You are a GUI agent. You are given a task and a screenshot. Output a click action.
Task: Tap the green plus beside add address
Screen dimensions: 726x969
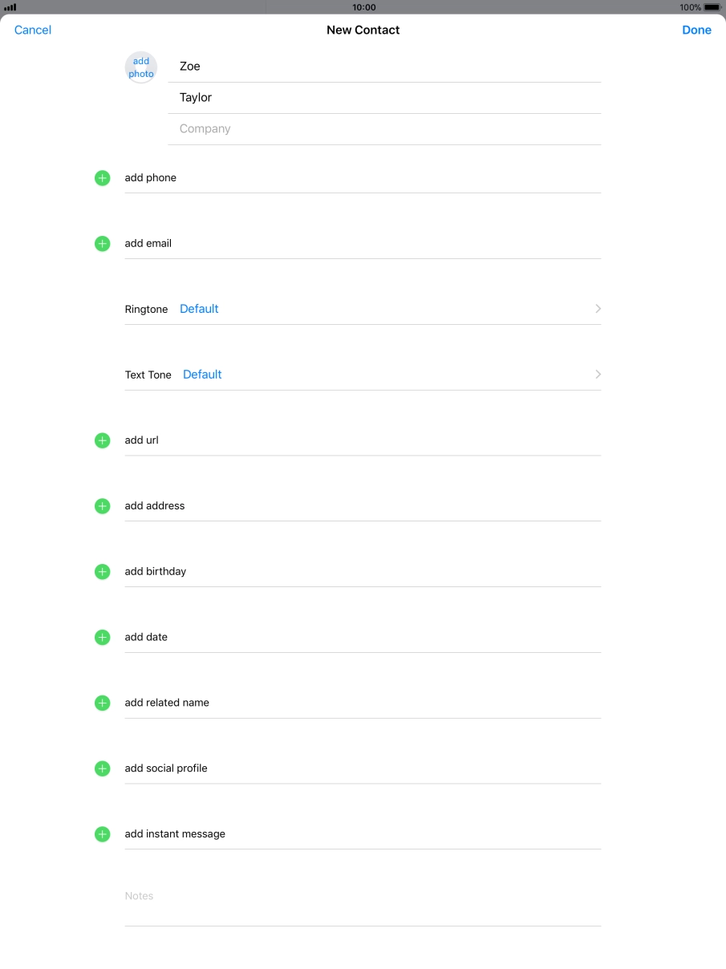(103, 506)
